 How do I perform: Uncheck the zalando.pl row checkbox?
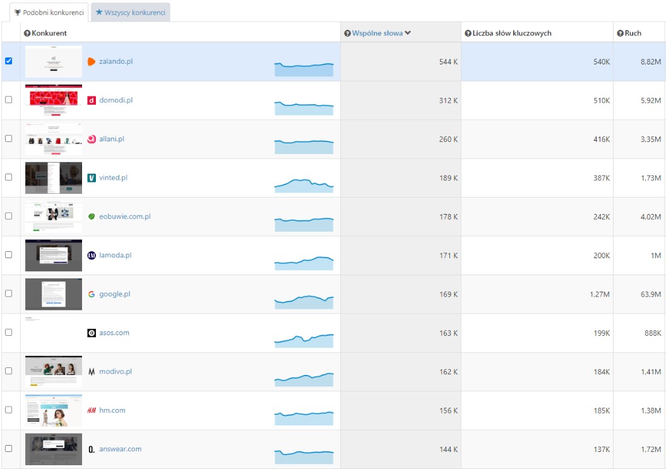(x=9, y=61)
